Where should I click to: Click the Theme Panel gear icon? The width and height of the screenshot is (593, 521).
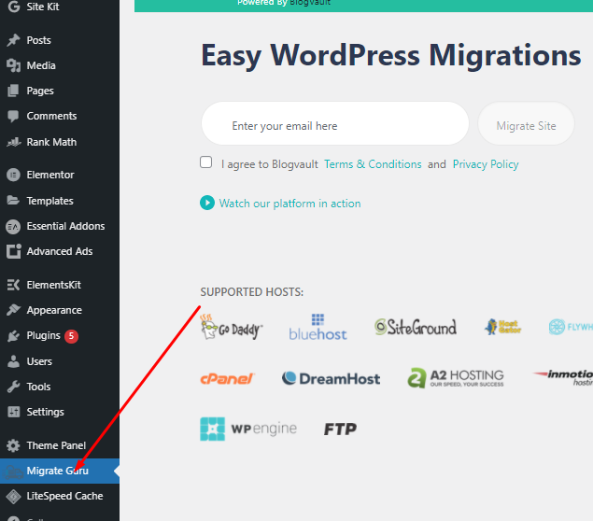coord(13,445)
